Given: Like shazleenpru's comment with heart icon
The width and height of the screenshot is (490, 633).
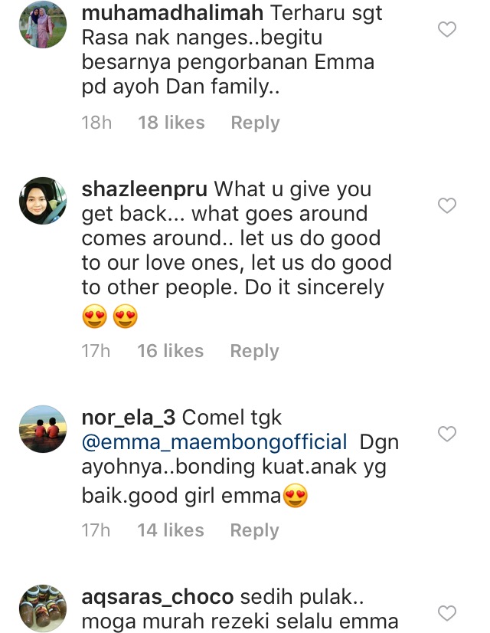Looking at the screenshot, I should 446,205.
